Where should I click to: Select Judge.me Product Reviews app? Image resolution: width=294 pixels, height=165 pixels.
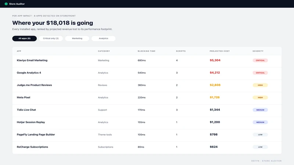tap(34, 85)
